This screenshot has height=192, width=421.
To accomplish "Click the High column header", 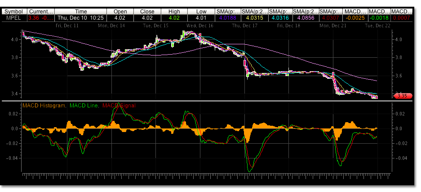I will click(174, 11).
